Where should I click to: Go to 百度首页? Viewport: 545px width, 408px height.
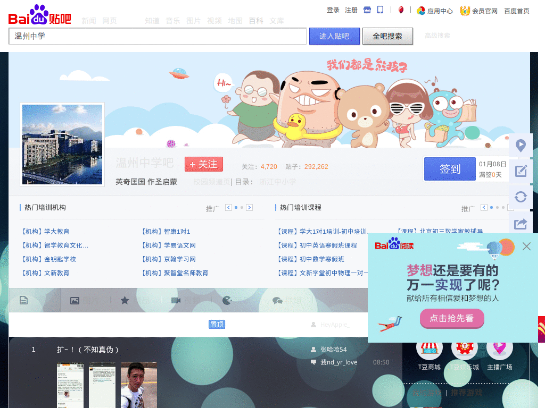click(517, 11)
